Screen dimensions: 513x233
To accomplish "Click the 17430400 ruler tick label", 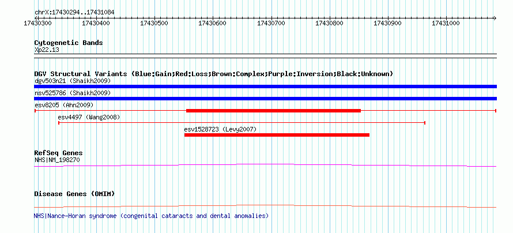I will (96, 23).
